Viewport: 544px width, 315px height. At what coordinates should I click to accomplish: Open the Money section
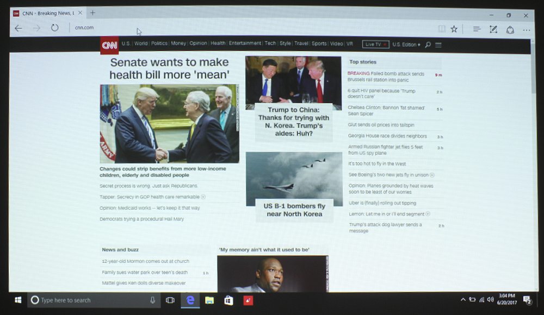point(178,43)
